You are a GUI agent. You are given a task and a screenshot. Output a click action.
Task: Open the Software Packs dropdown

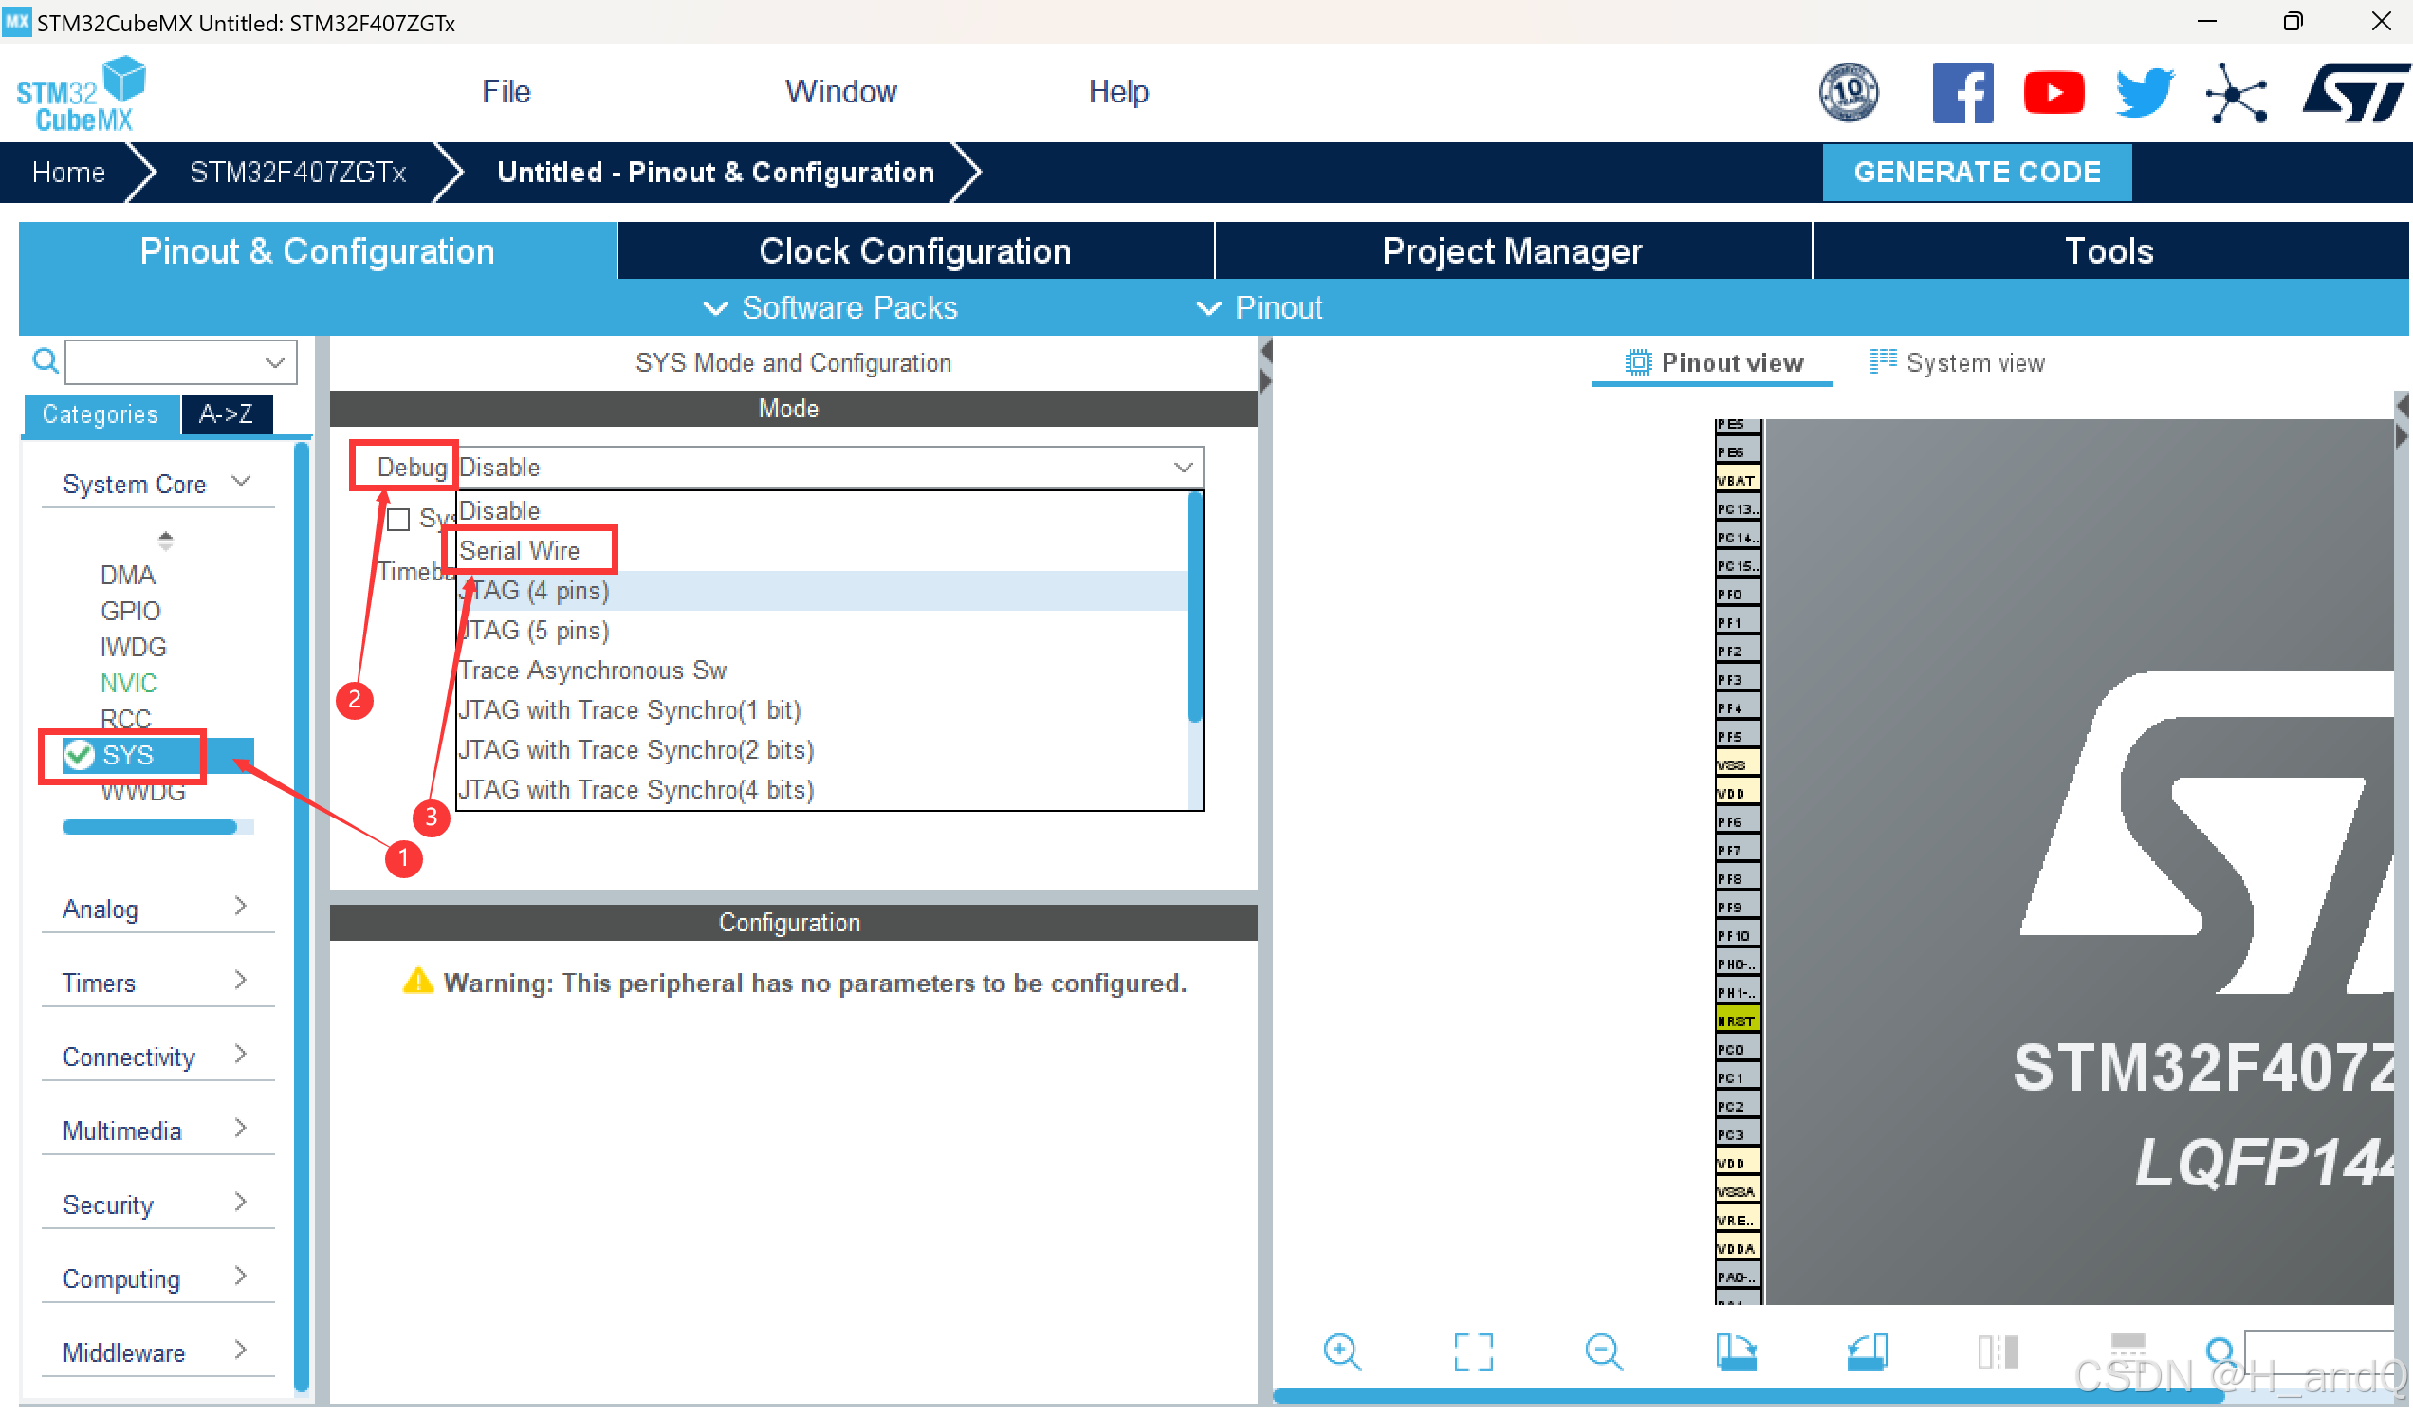point(831,308)
